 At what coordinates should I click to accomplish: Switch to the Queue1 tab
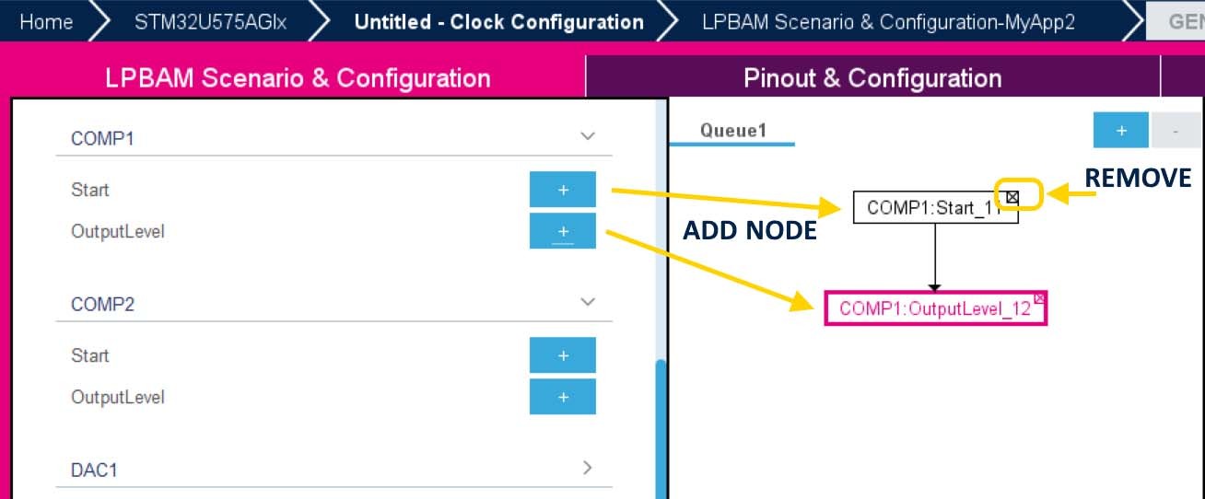733,131
